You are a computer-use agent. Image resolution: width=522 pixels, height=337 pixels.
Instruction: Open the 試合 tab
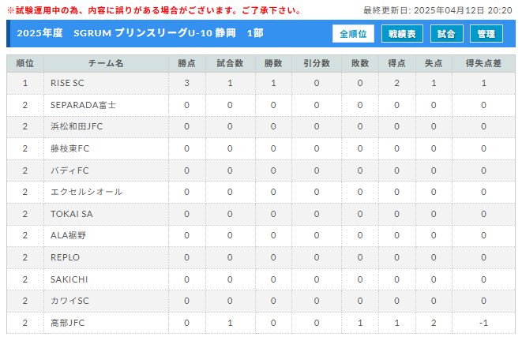coord(446,34)
